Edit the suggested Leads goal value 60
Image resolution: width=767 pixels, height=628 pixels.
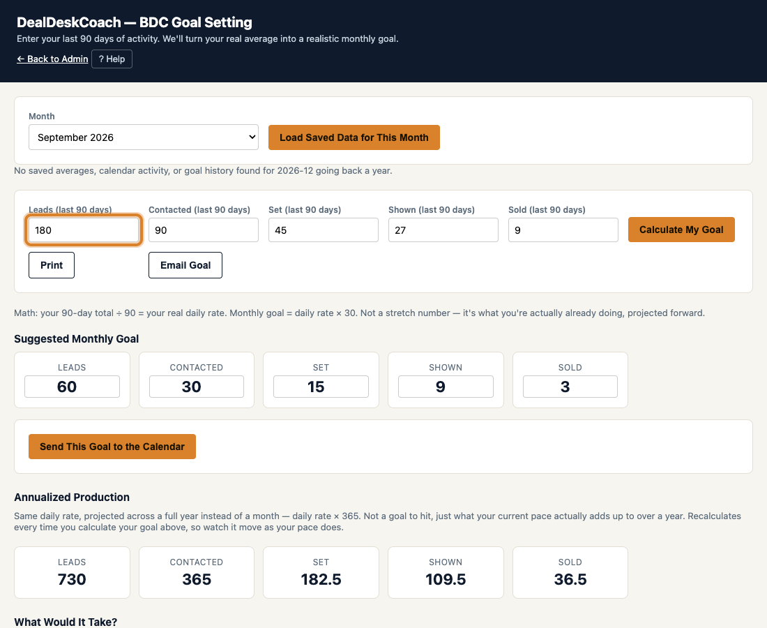[x=72, y=387]
